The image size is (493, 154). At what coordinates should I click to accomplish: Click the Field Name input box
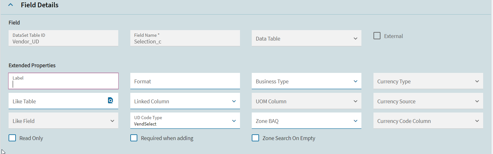pyautogui.click(x=185, y=38)
